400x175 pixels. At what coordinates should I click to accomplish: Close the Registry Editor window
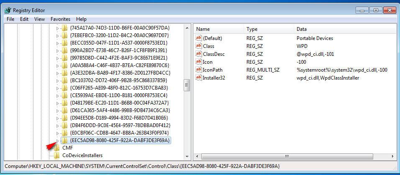click(389, 10)
